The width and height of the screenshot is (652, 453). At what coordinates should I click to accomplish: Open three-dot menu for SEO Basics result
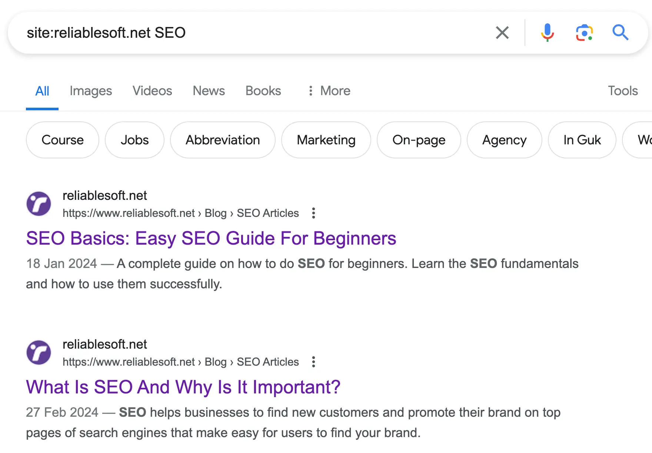[x=313, y=213]
